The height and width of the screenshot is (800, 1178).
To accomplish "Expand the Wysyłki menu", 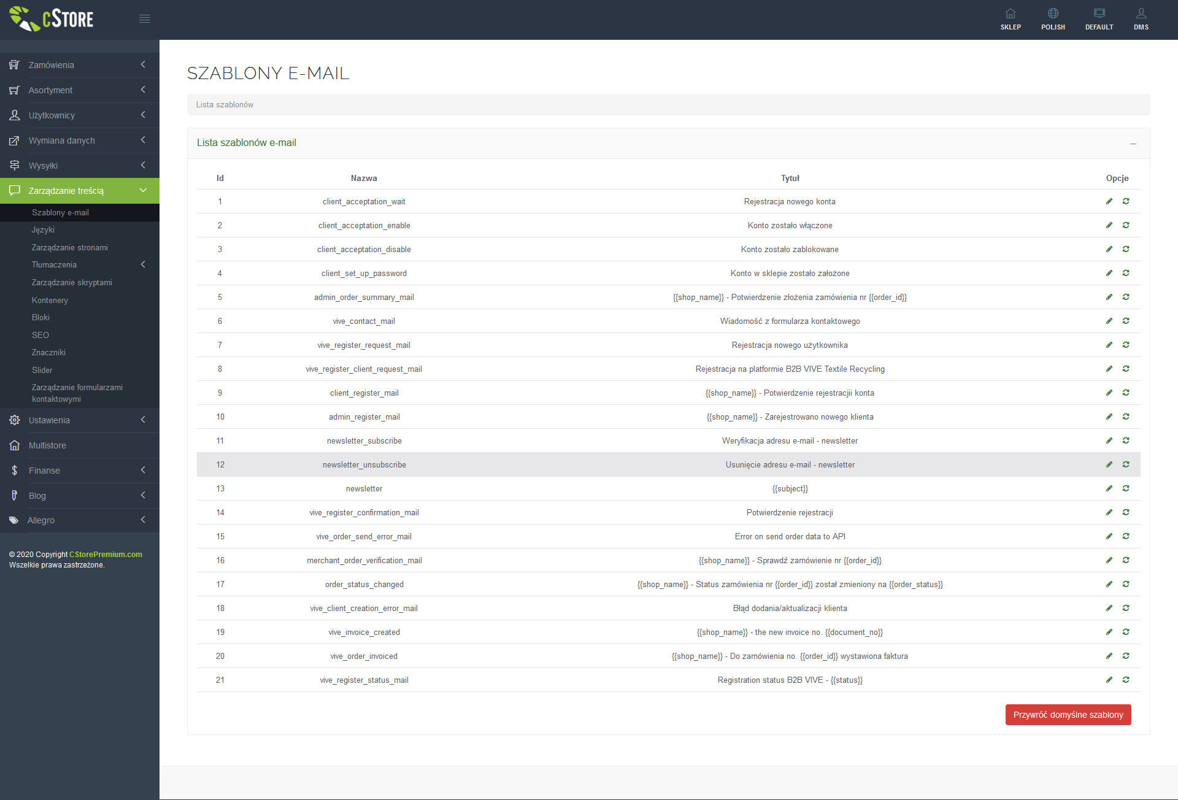I will (x=80, y=166).
